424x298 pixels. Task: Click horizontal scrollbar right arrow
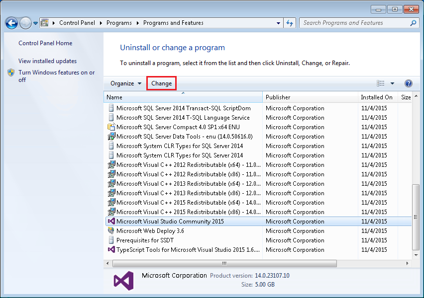[407, 263]
